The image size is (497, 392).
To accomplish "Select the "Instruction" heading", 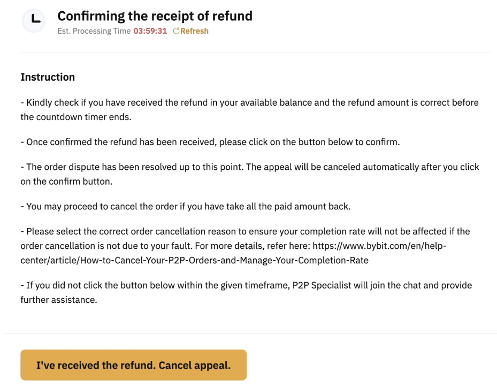I will (x=48, y=77).
